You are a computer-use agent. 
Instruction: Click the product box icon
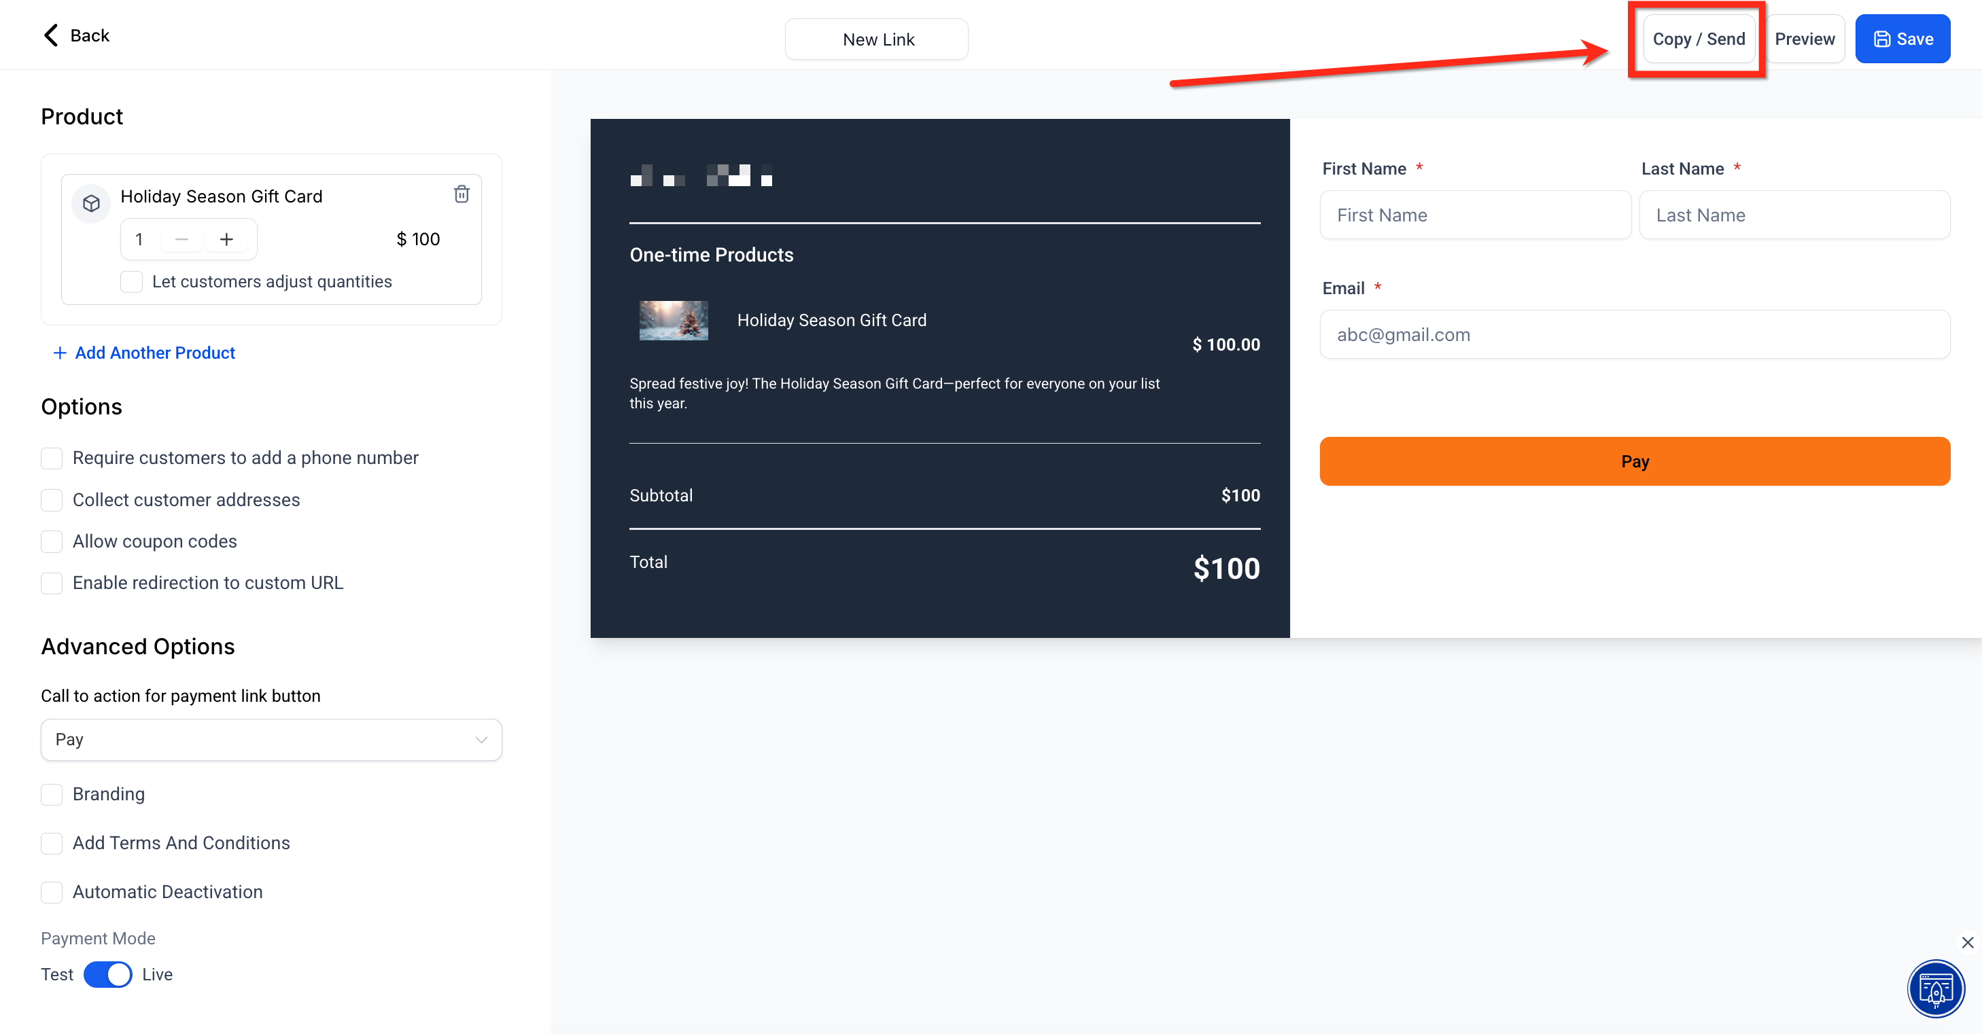(x=91, y=204)
